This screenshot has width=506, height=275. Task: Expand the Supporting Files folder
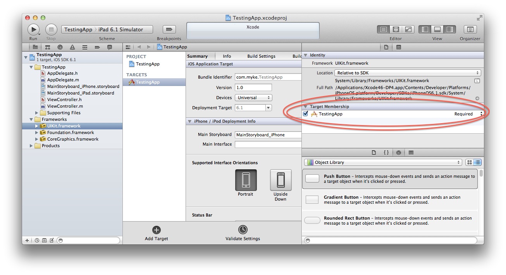pyautogui.click(x=37, y=113)
